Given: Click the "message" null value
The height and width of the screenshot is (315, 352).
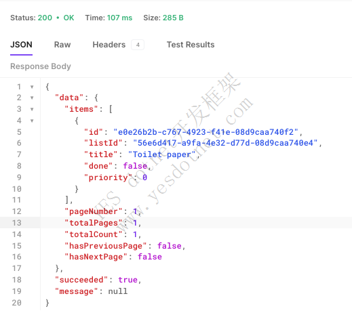Looking at the screenshot, I should (118, 291).
